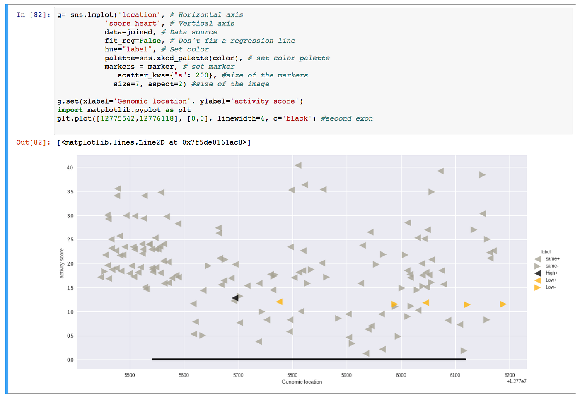Image resolution: width=580 pixels, height=396 pixels.
Task: Select the Low- yellow triangle legend icon
Action: tap(537, 287)
